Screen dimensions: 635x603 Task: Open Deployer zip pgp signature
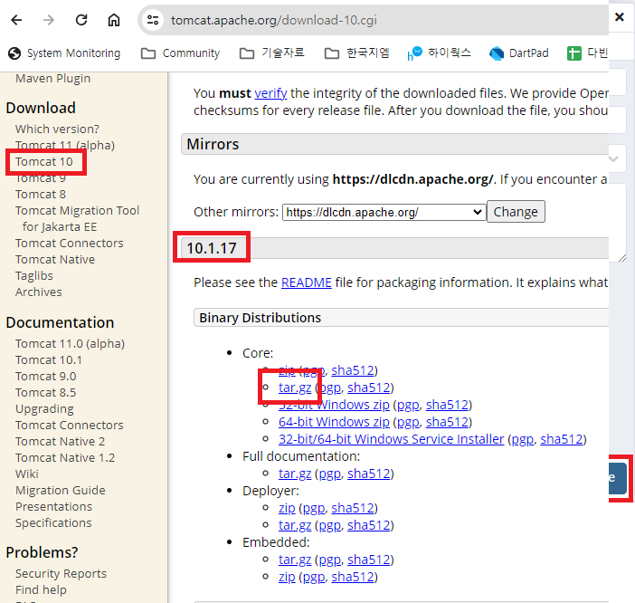point(314,509)
